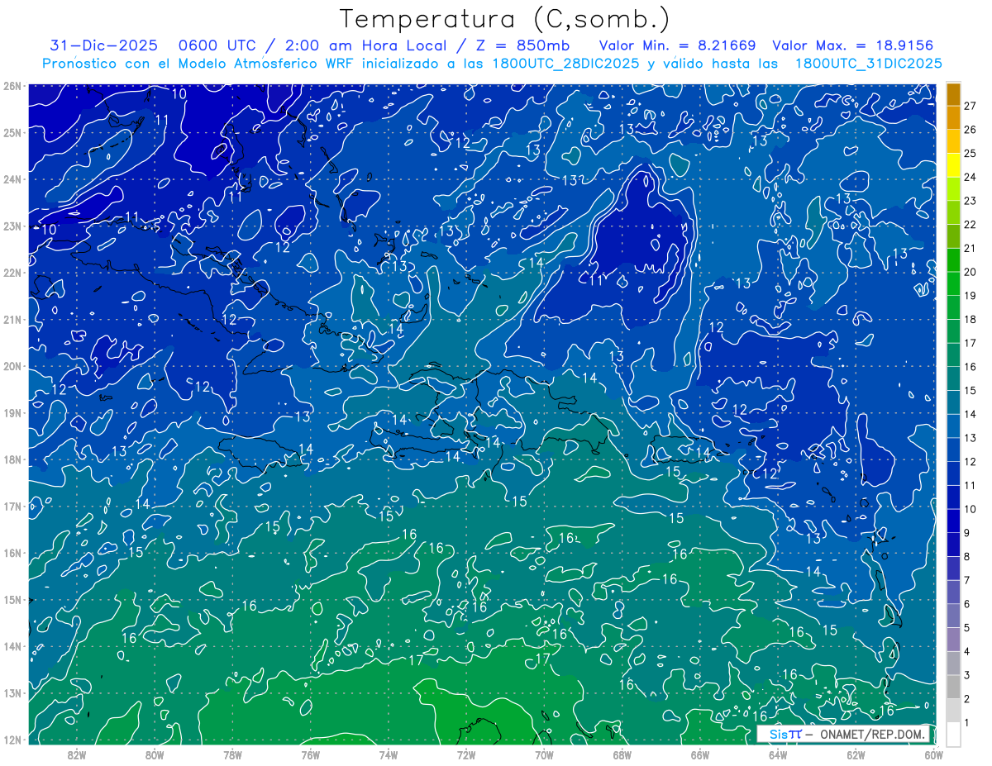This screenshot has width=992, height=766.
Task: Click the '0600 UTC' time text
Action: [x=217, y=45]
